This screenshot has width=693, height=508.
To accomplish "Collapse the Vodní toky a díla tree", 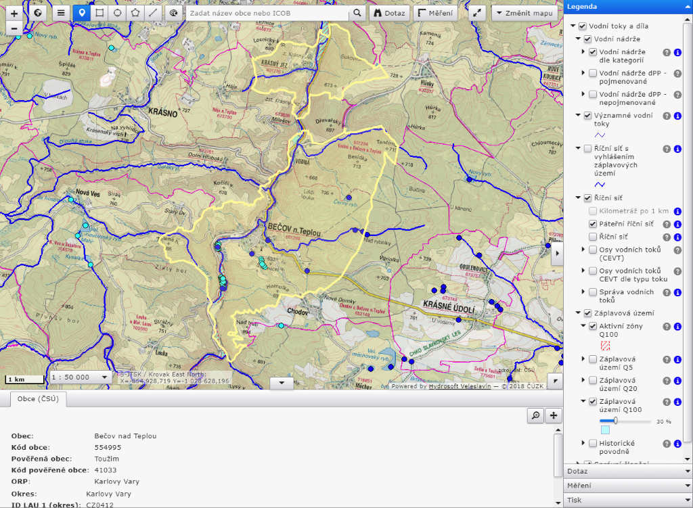I will click(573, 26).
